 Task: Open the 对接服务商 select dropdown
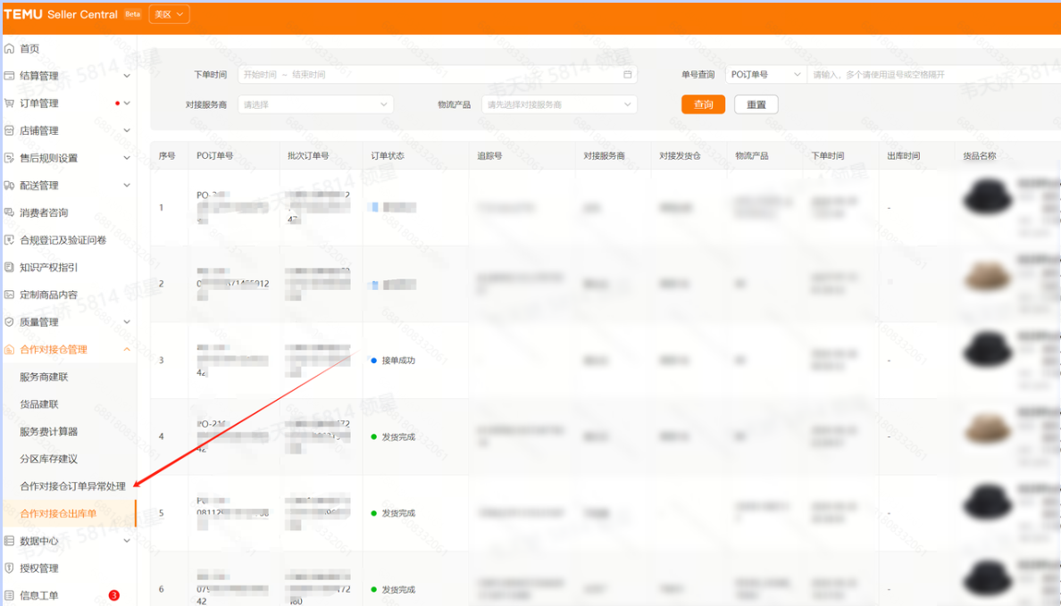click(315, 104)
